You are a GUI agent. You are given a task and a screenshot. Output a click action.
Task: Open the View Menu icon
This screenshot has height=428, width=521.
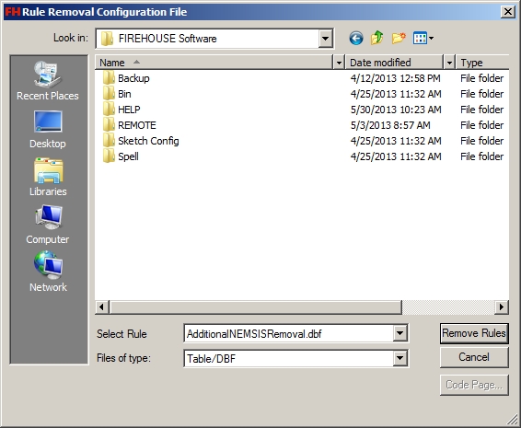423,38
